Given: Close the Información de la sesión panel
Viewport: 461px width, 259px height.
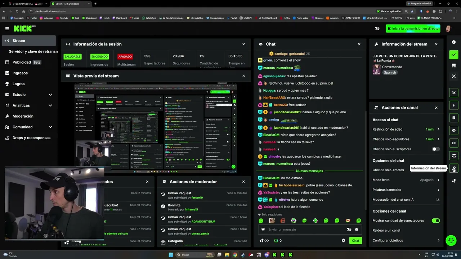Looking at the screenshot, I should click(x=243, y=44).
